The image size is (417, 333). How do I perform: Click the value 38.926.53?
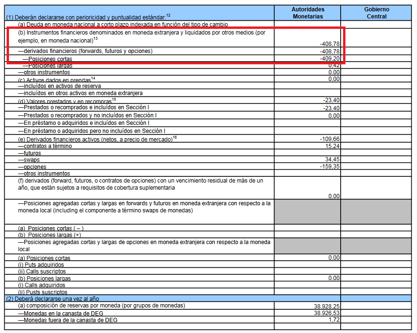click(x=327, y=313)
